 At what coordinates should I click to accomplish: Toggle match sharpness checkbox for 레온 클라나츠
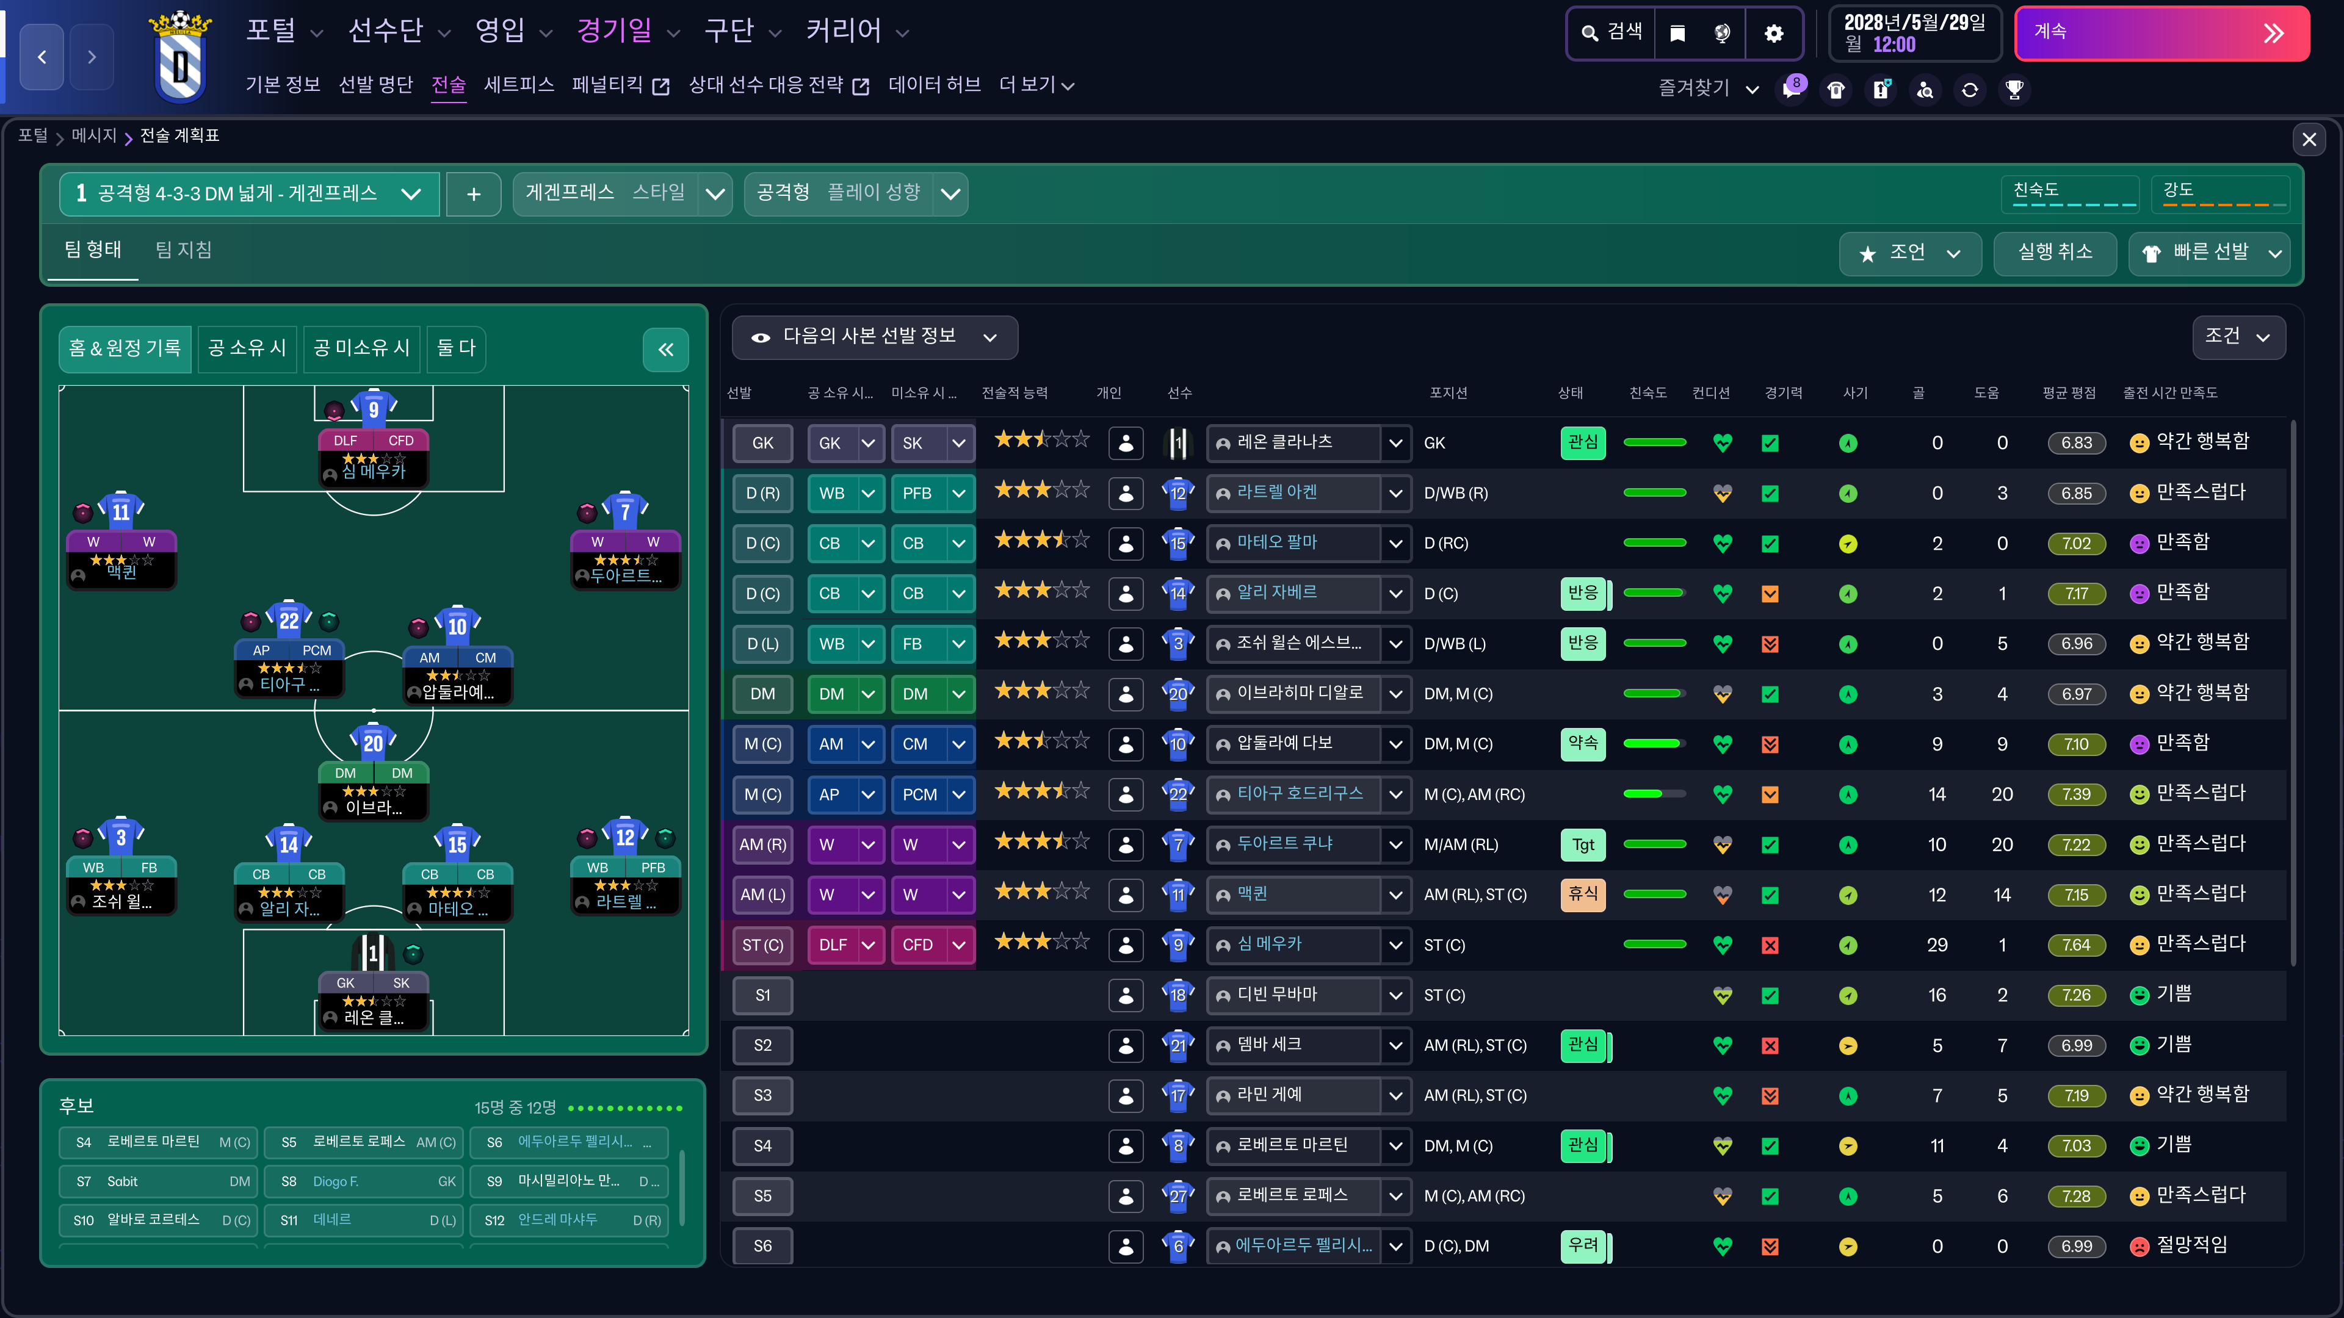point(1770,443)
